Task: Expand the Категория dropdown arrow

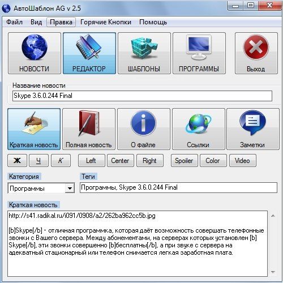Action: point(70,188)
